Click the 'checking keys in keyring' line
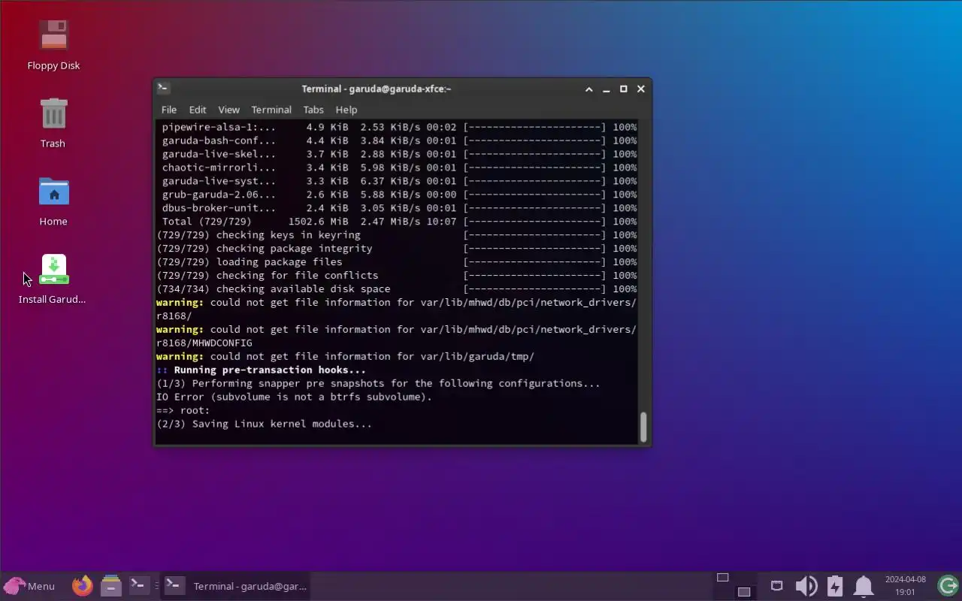The image size is (962, 601). [x=397, y=235]
